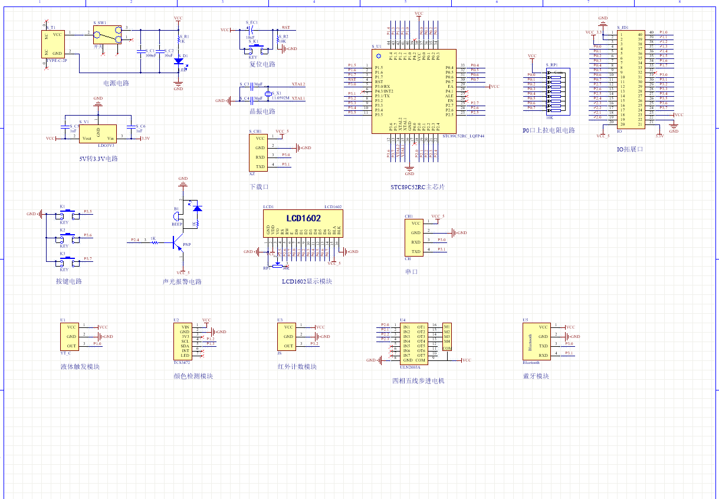This screenshot has height=499, width=719.
Task: Select the S_SW1 power switch symbol
Action: tap(107, 35)
